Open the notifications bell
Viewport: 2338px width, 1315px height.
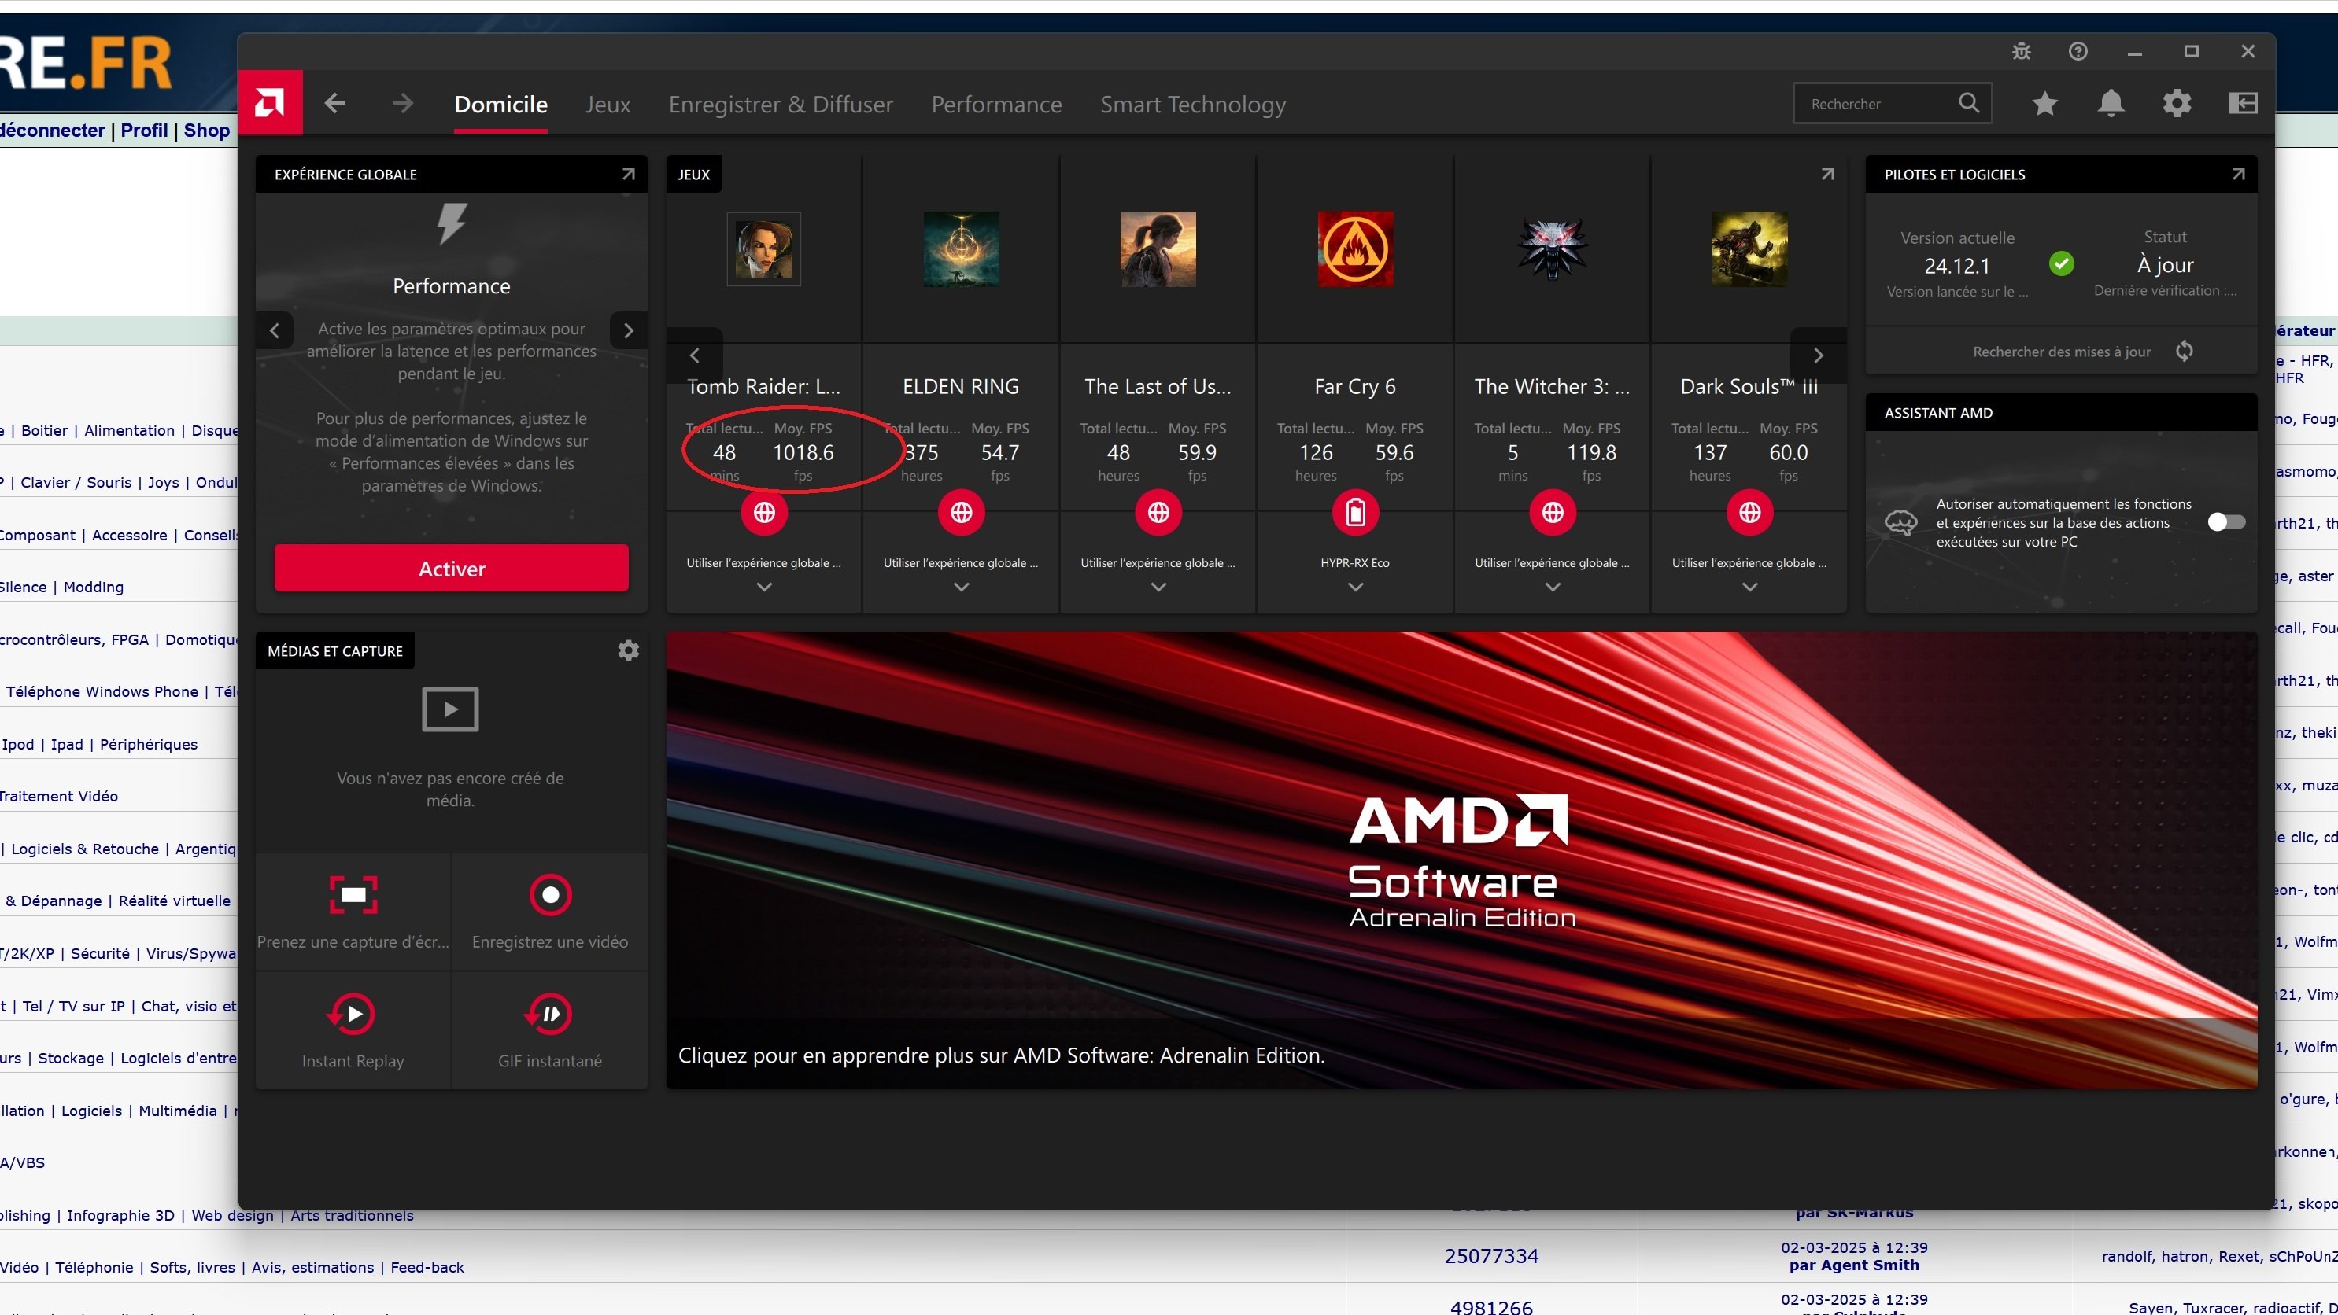(2111, 103)
